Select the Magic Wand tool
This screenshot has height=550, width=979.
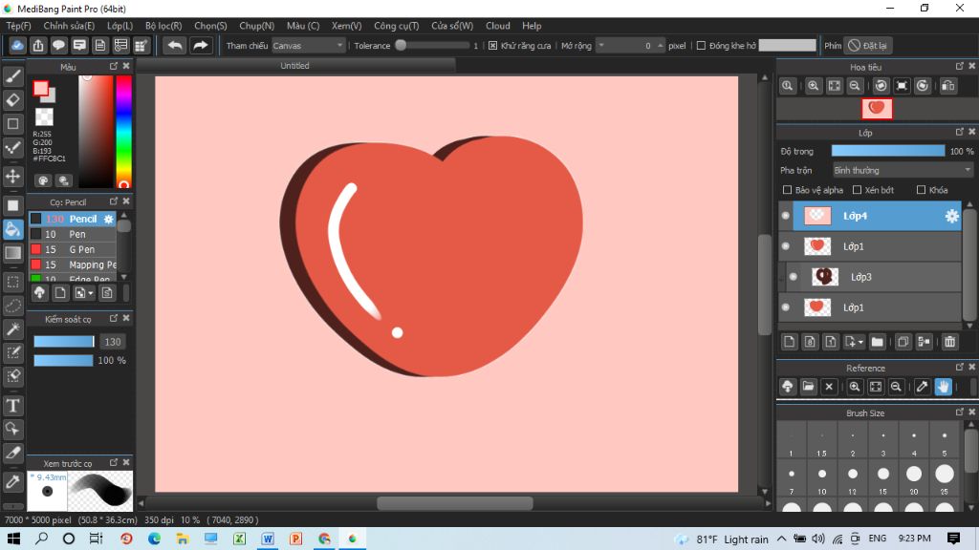[x=13, y=329]
